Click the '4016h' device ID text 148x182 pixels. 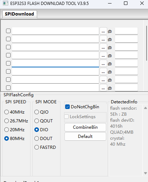[x=116, y=126]
